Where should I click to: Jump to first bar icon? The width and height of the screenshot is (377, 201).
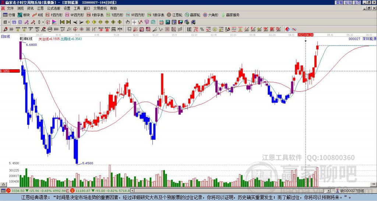pyautogui.click(x=62, y=22)
